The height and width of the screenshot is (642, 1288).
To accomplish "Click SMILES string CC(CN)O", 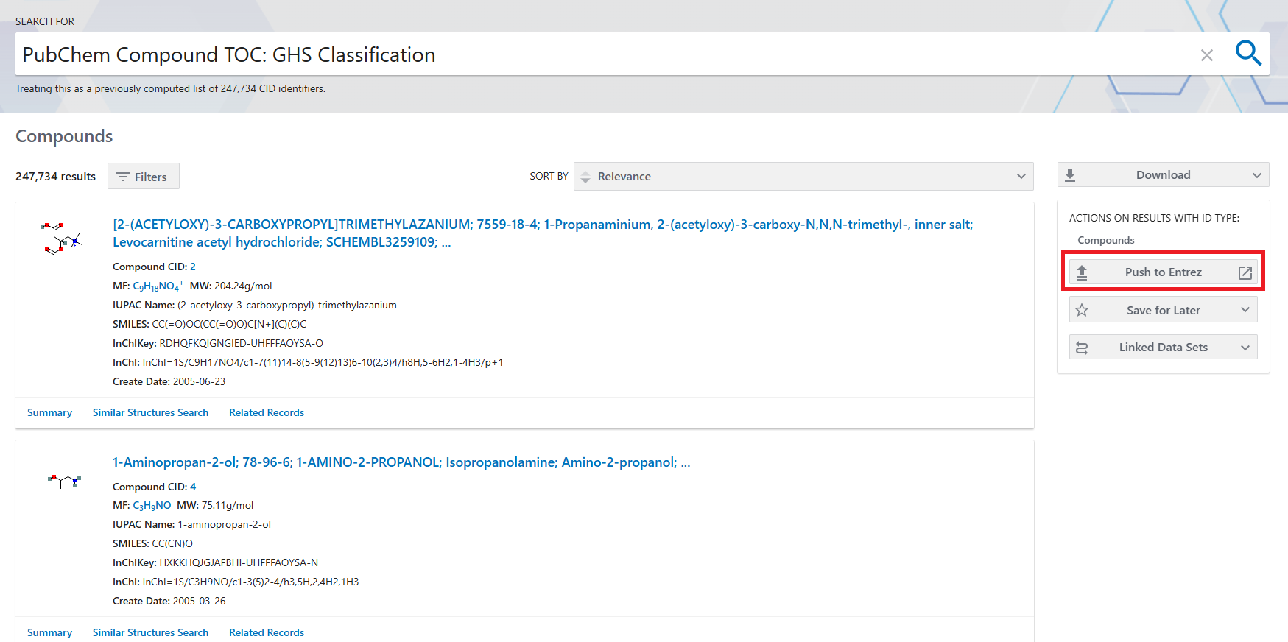I will coord(172,543).
